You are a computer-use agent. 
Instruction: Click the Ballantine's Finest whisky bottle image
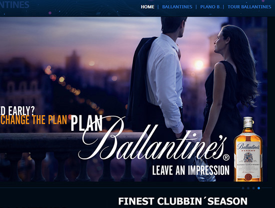tap(248, 149)
